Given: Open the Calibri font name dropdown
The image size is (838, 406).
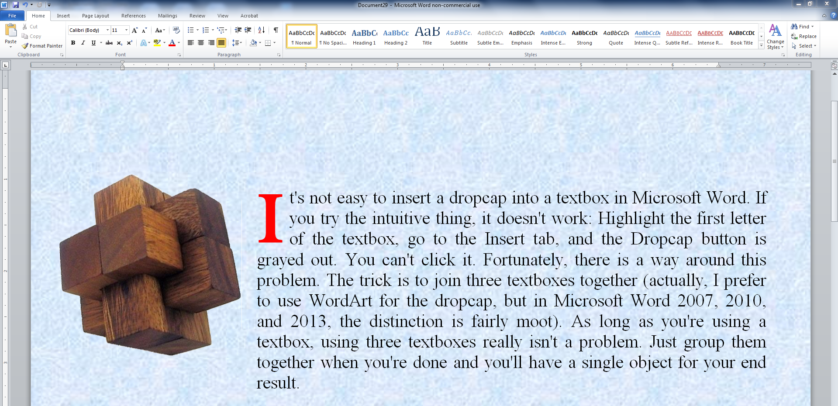Looking at the screenshot, I should click(107, 30).
